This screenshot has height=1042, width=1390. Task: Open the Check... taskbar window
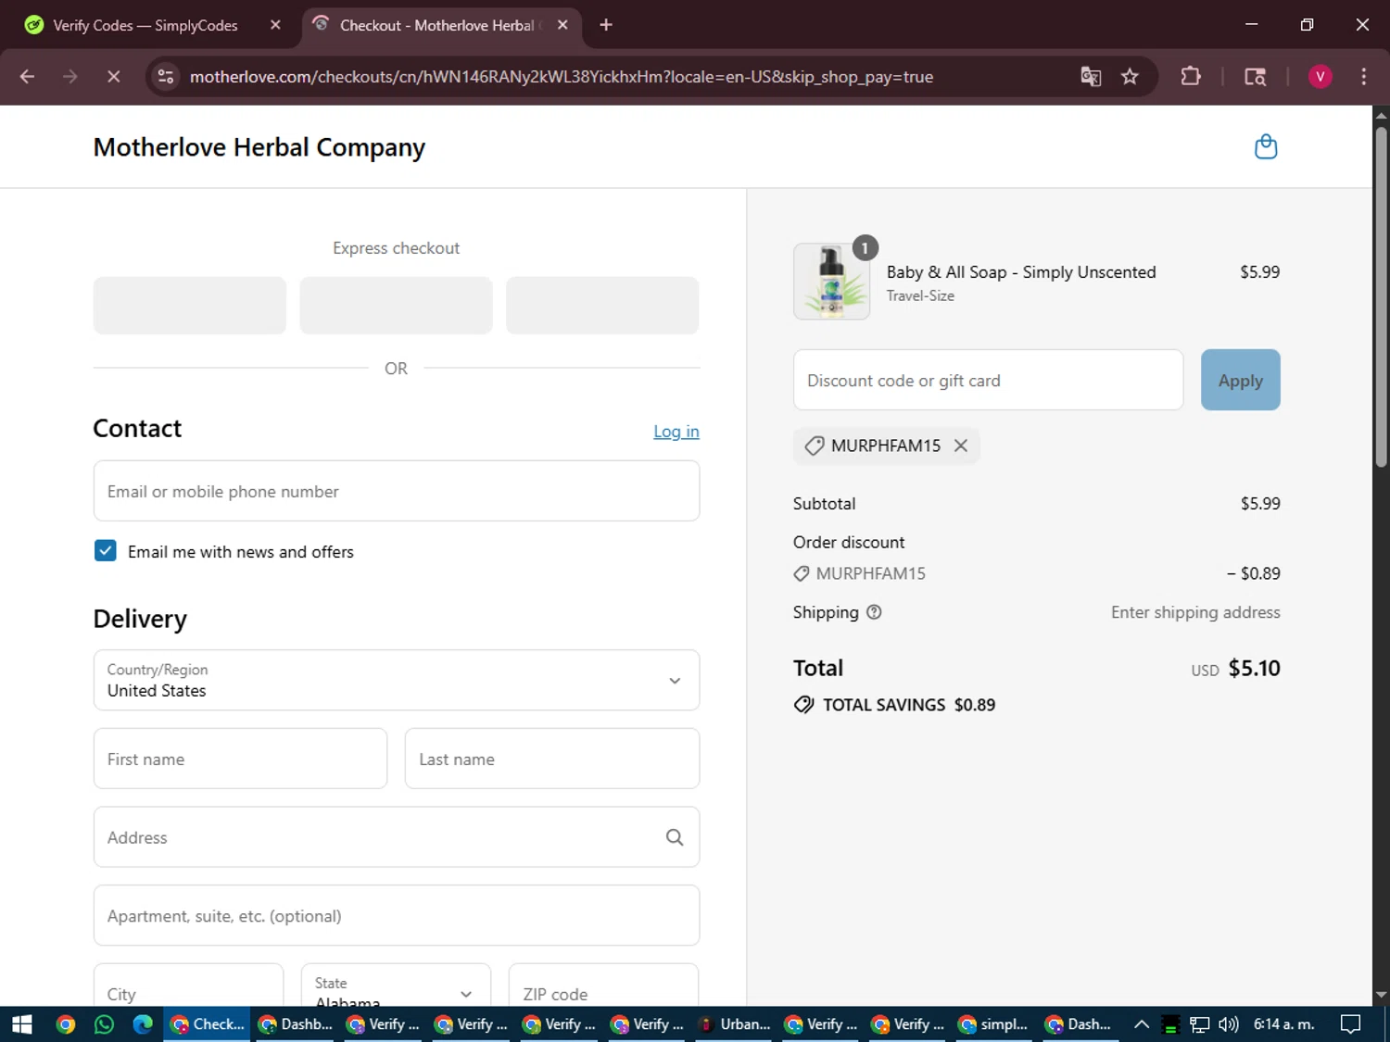(x=208, y=1024)
